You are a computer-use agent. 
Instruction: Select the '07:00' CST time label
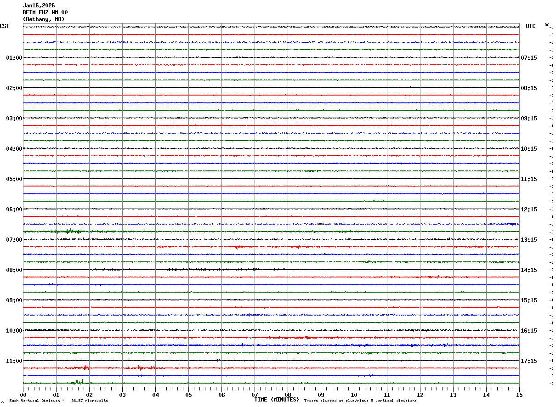pos(14,240)
